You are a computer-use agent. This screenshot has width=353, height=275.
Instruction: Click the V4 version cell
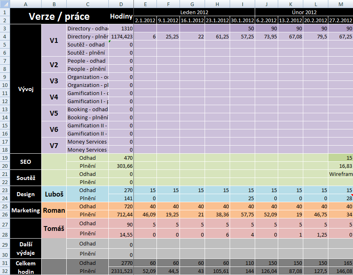tap(54, 97)
